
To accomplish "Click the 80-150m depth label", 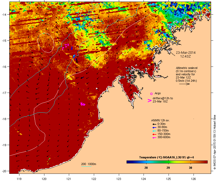I will coord(163,131).
